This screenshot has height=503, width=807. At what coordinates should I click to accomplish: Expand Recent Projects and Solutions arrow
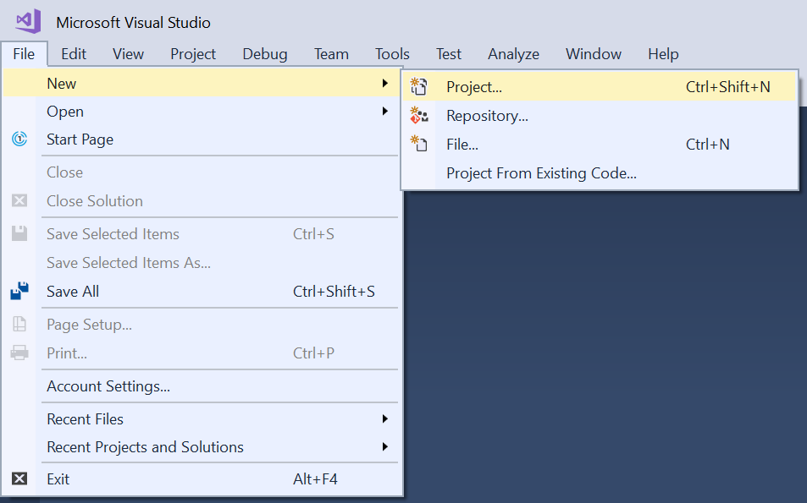pos(385,447)
